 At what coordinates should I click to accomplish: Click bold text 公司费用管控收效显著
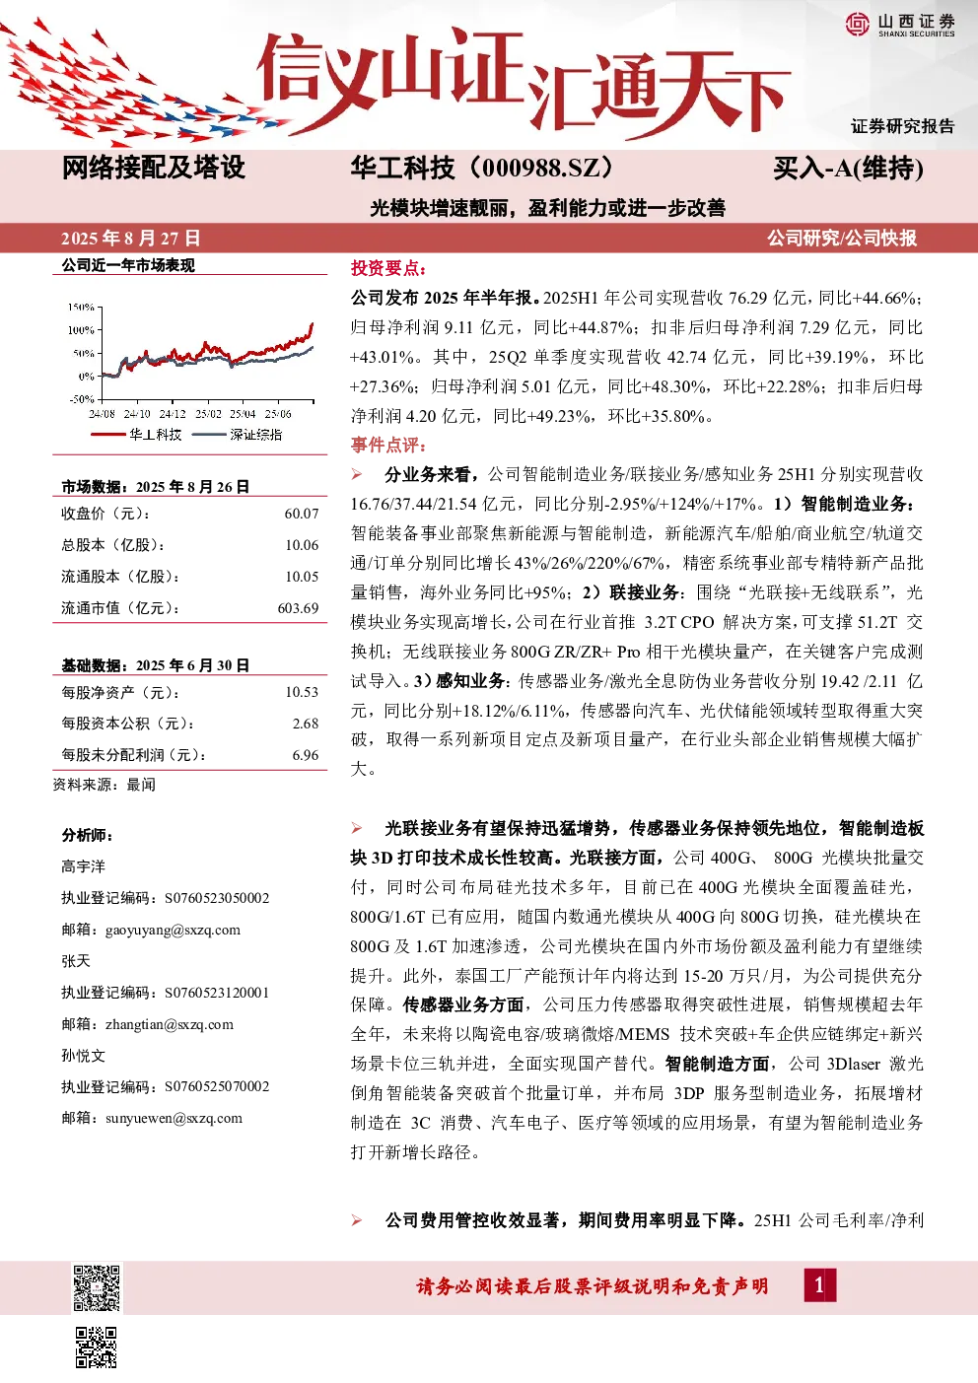[x=472, y=1220]
